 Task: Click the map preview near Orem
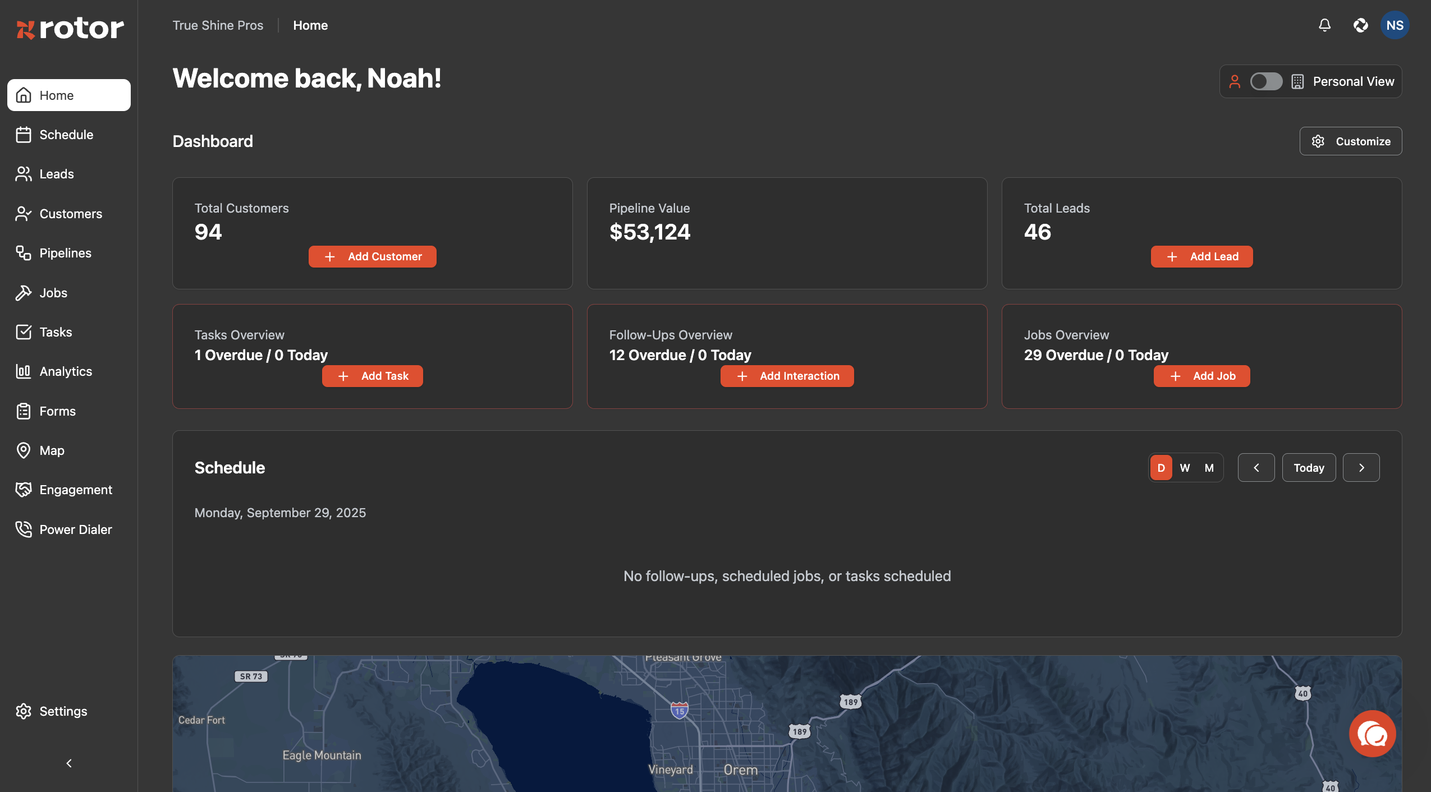point(740,770)
